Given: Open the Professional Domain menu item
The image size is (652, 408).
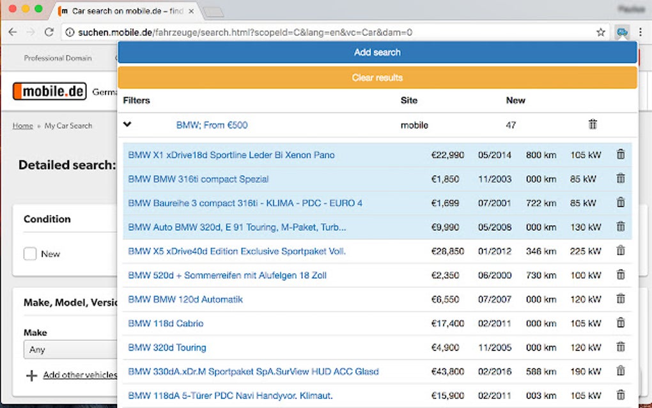Looking at the screenshot, I should (x=58, y=58).
